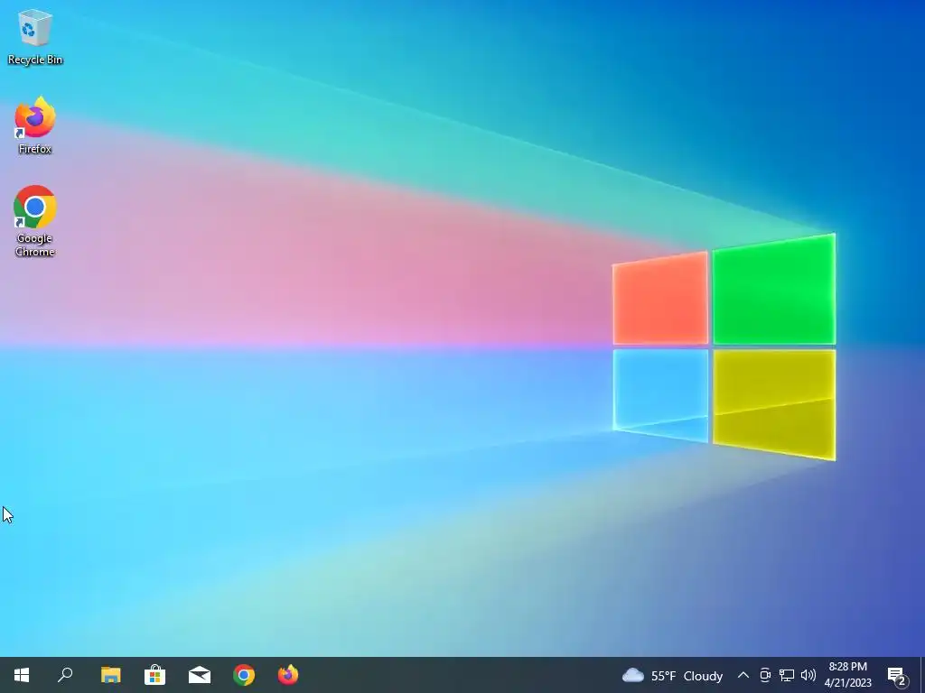Open the Mail app in taskbar

[x=200, y=675]
